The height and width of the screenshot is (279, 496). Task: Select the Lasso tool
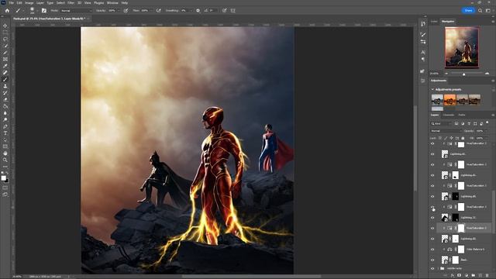[5, 39]
